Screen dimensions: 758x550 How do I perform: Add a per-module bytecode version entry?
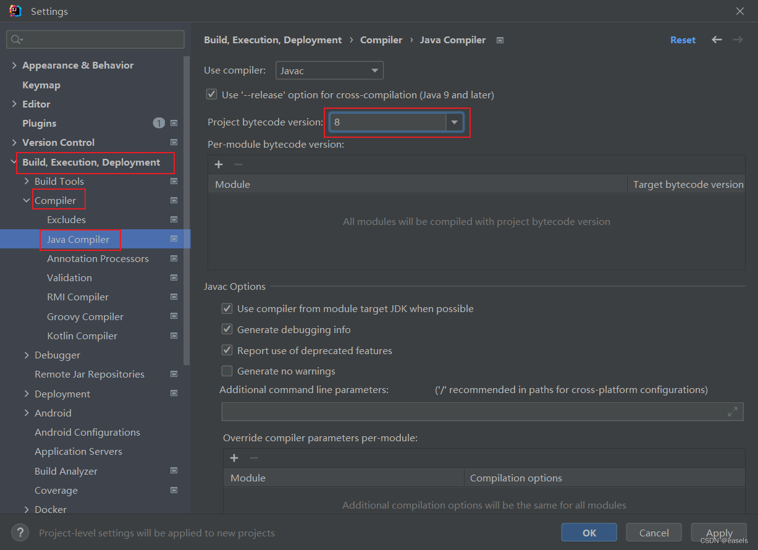(x=219, y=164)
